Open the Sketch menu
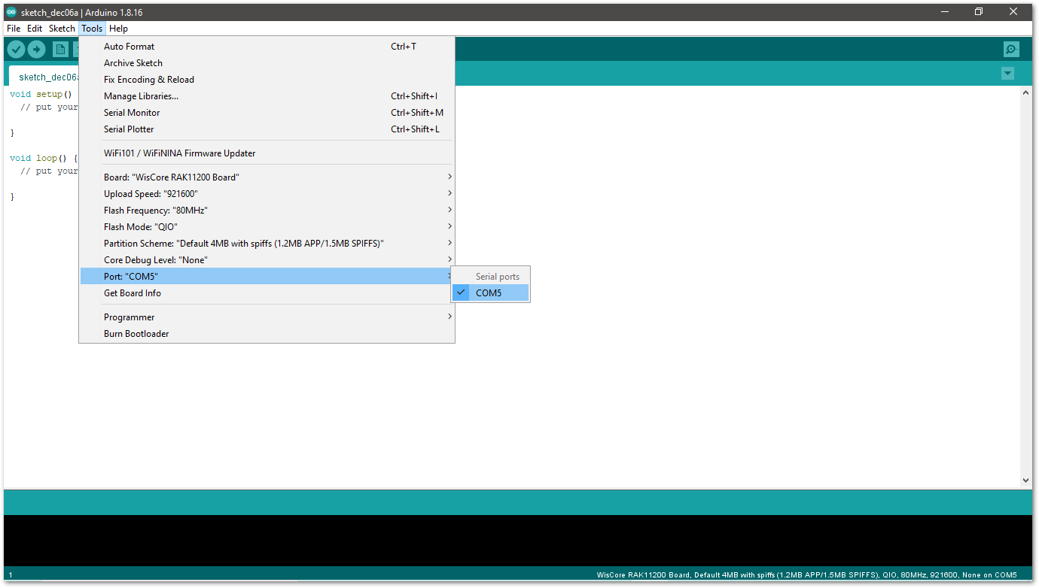This screenshot has width=1039, height=588. pos(62,29)
